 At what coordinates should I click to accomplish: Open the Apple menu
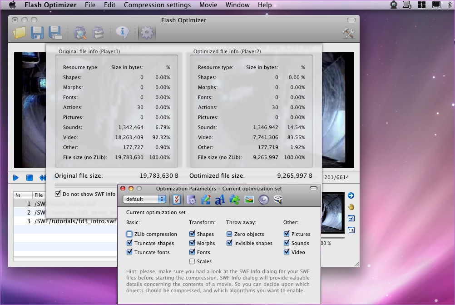point(12,5)
